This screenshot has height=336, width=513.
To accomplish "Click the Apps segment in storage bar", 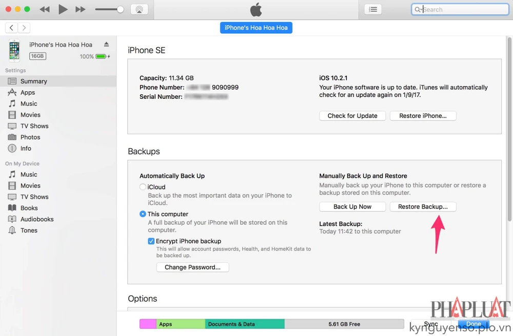I will [180, 324].
